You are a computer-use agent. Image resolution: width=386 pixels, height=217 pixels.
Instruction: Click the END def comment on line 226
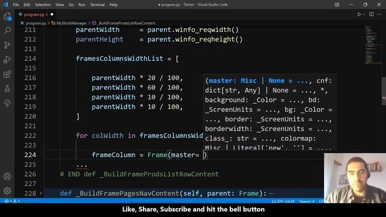click(139, 174)
